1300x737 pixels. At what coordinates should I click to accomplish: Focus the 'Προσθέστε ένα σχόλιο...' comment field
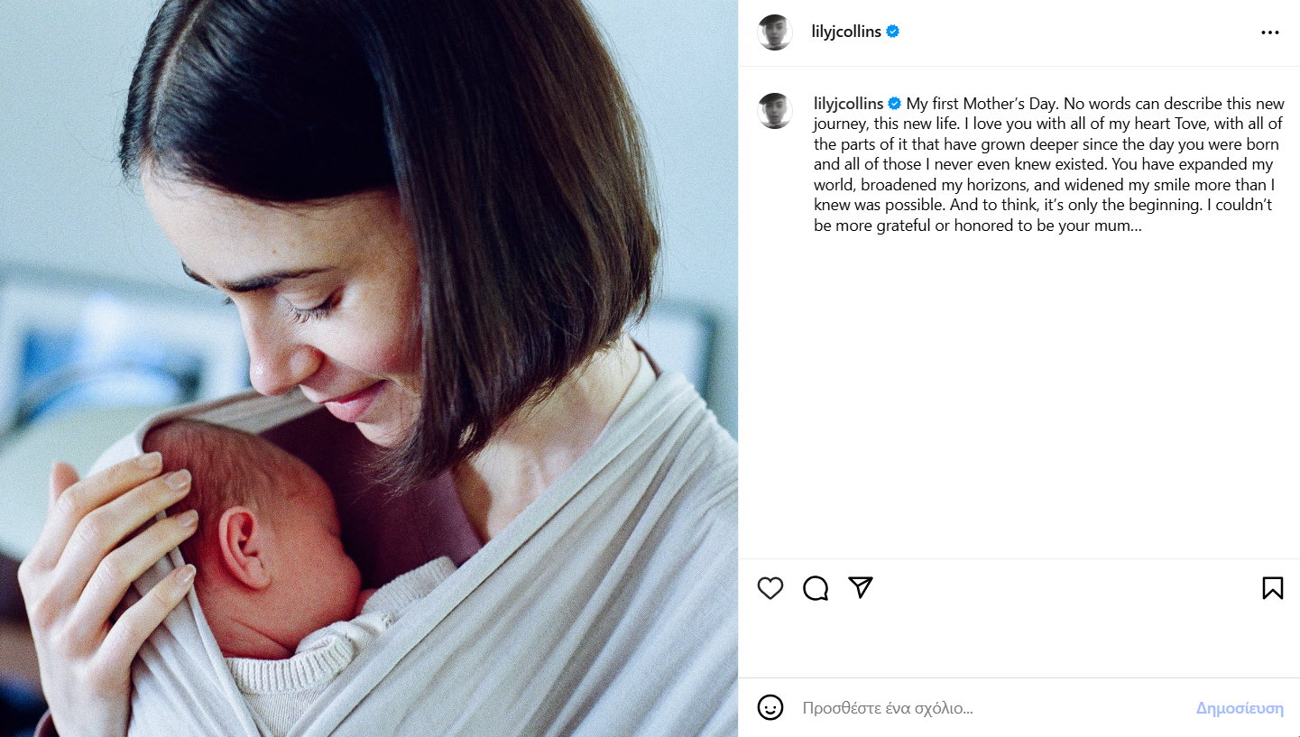pyautogui.click(x=992, y=708)
